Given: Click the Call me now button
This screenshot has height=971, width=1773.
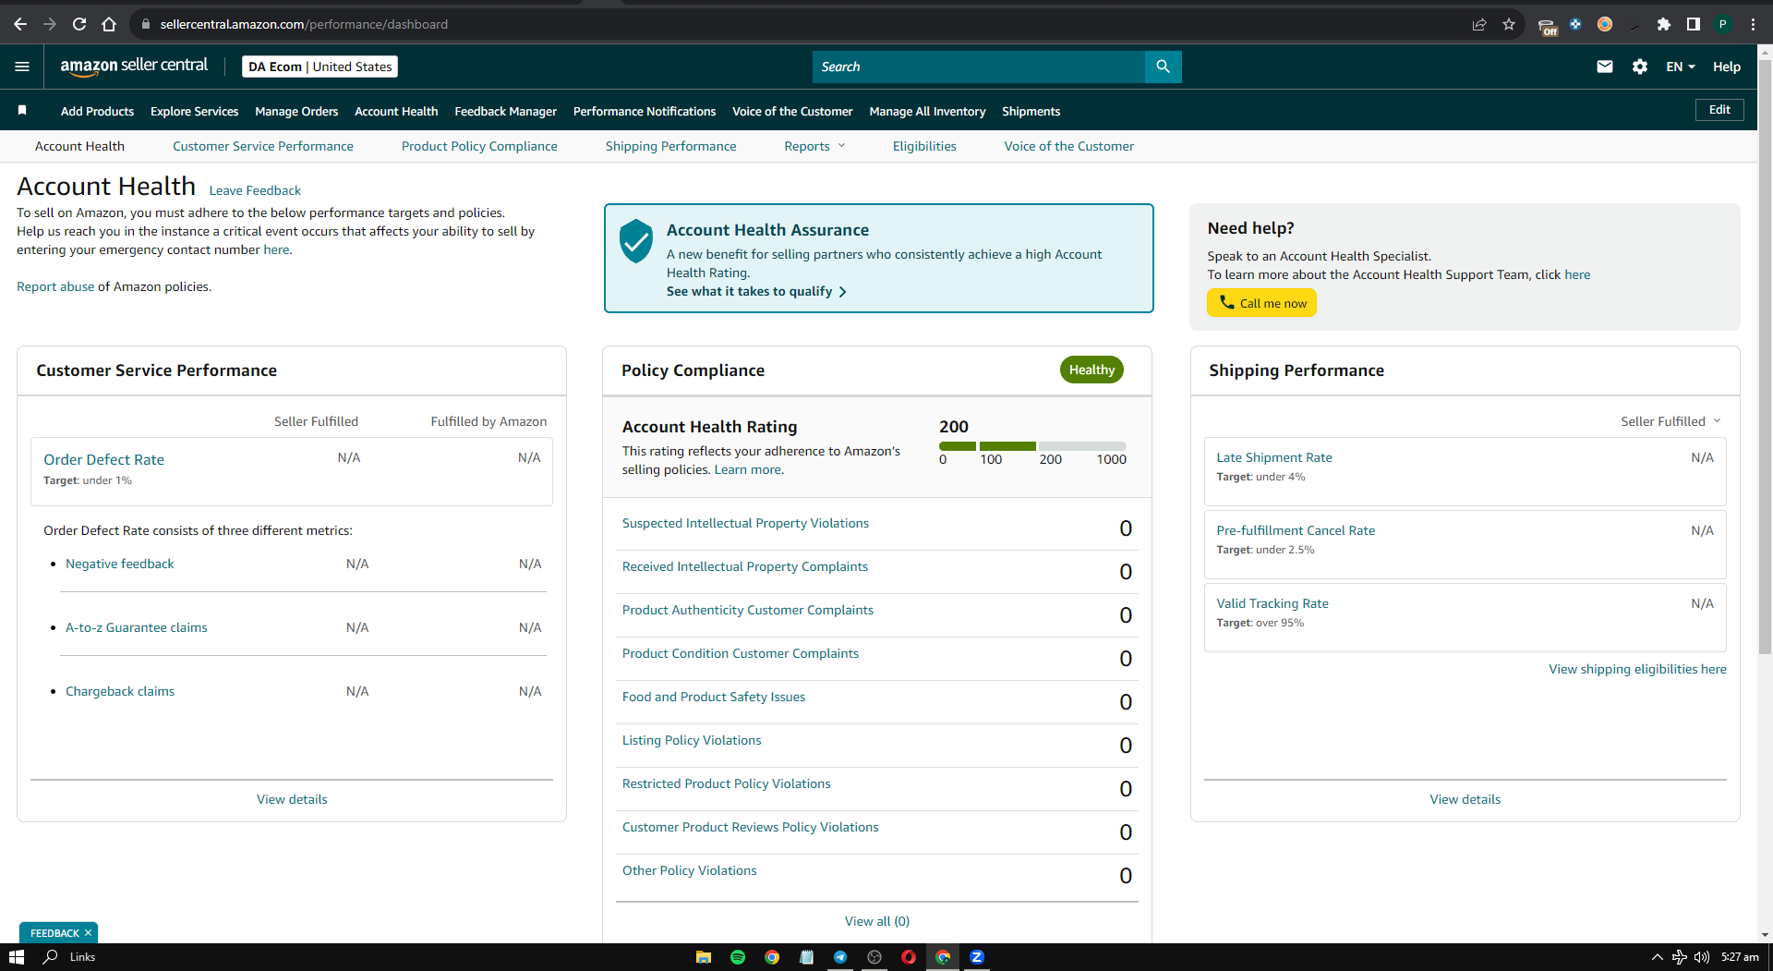Looking at the screenshot, I should (x=1261, y=303).
